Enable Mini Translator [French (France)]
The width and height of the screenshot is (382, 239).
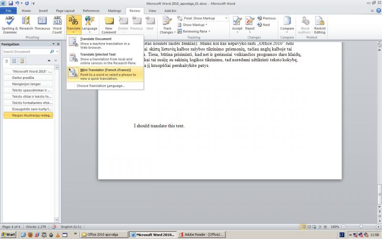click(105, 74)
